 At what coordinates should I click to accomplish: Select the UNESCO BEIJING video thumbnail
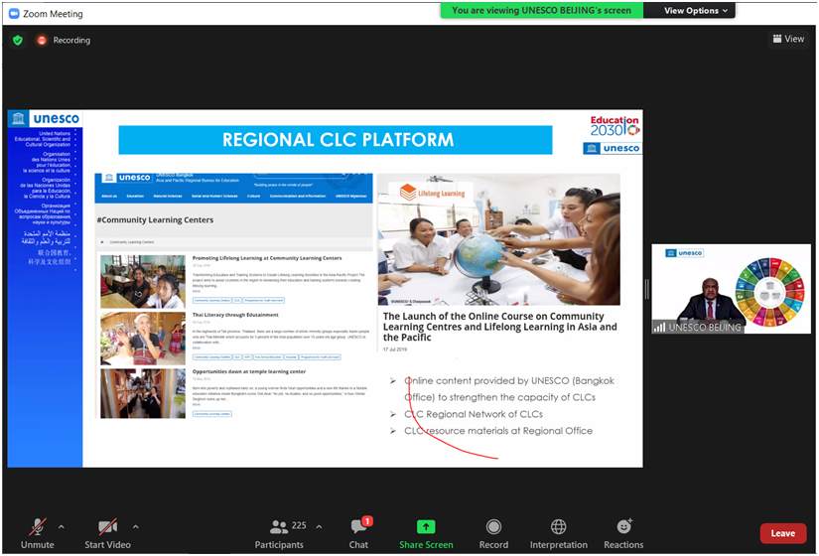[731, 289]
